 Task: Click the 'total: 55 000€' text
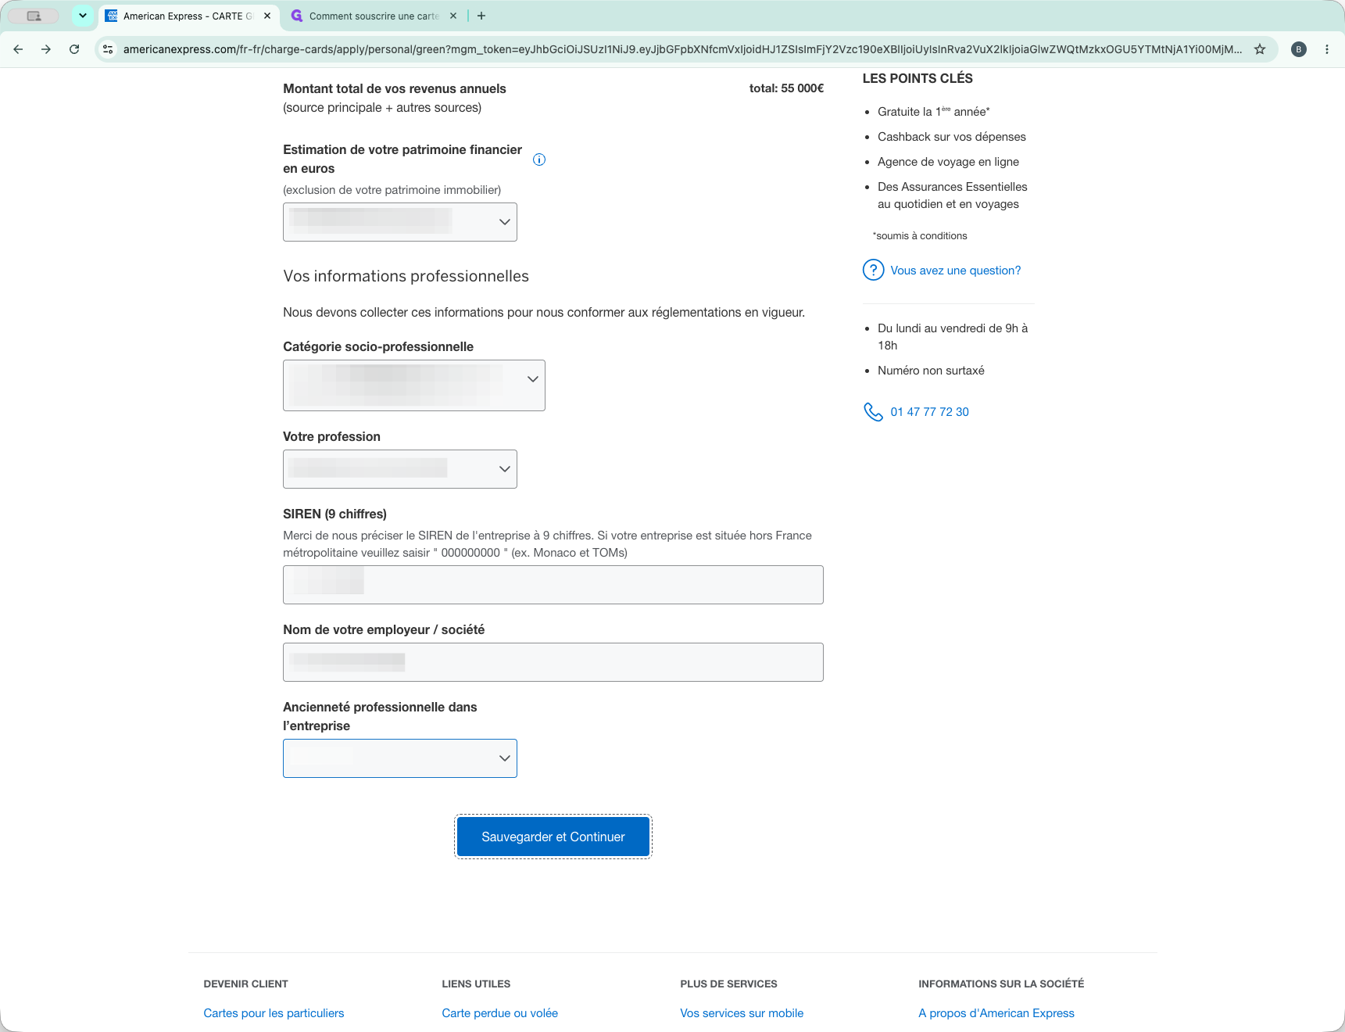[786, 88]
